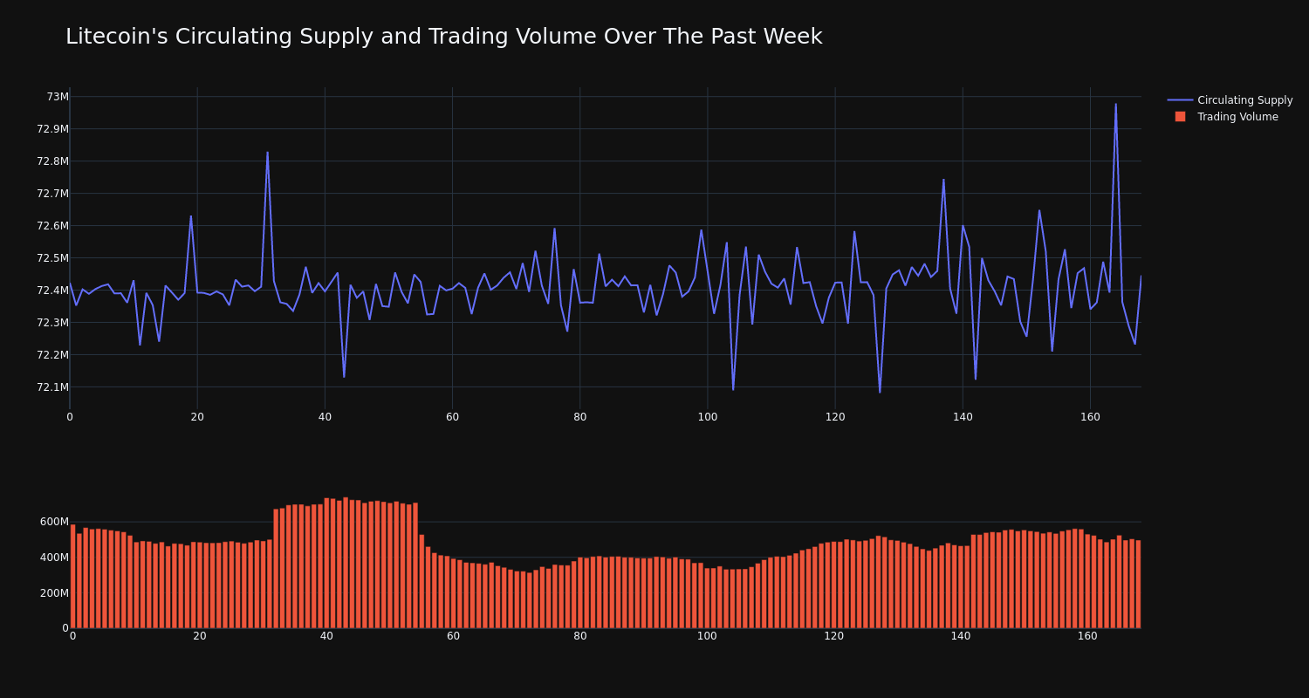The image size is (1309, 698).
Task: Click x-axis label 120 of supply chart
Action: (835, 417)
